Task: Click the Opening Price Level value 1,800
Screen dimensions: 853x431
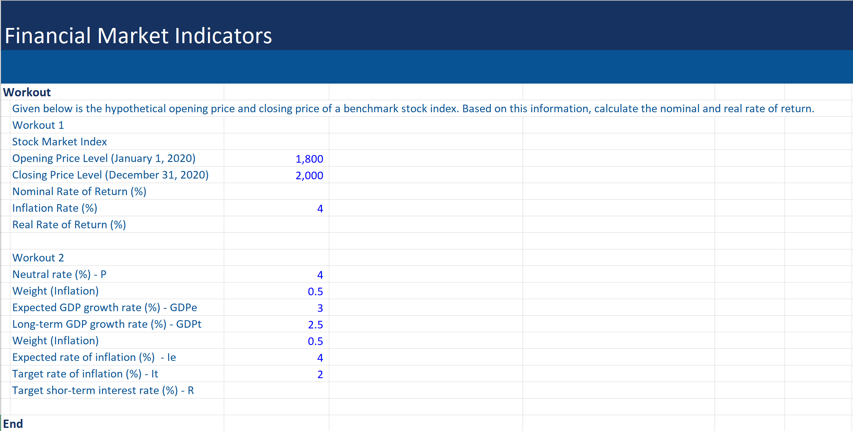Action: 309,159
